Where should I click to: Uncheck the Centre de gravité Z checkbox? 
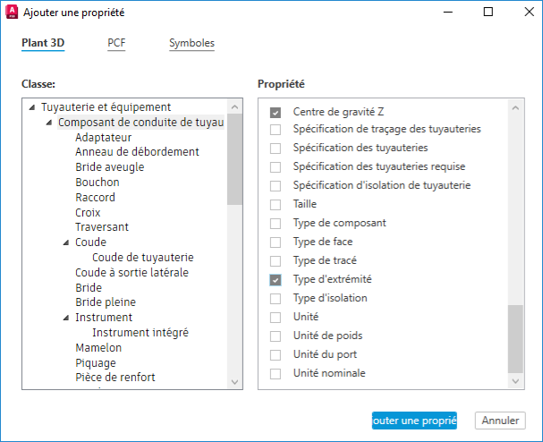point(276,111)
